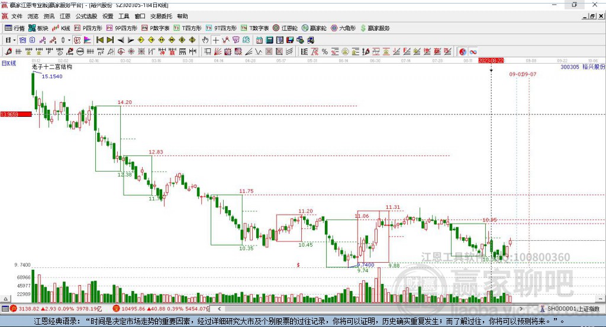The image size is (606, 327).
Task: Open the 板块 sector view
Action: [x=38, y=28]
